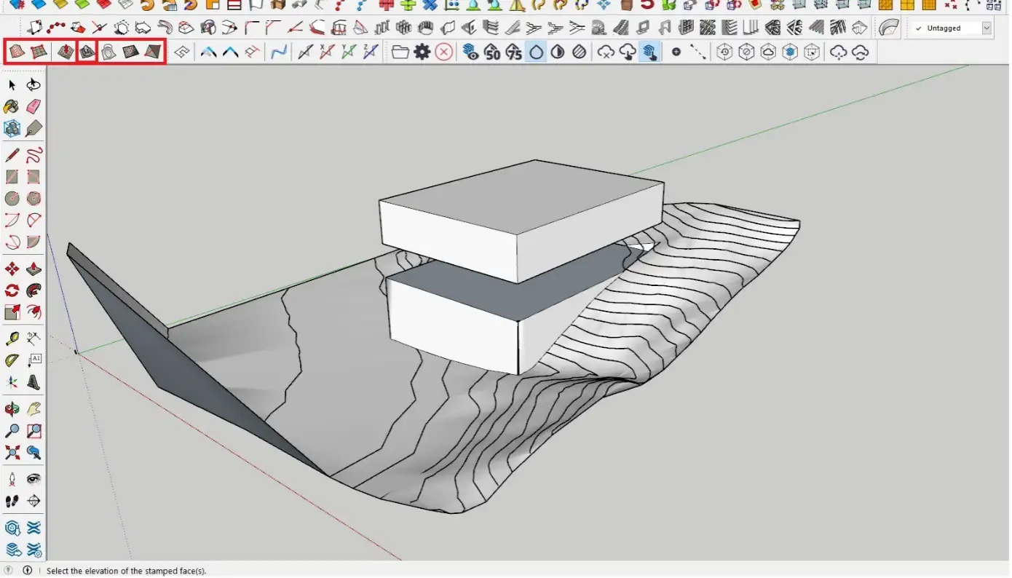Select the Smoove sandbox tool
Image resolution: width=1012 pixels, height=578 pixels.
pyautogui.click(x=64, y=52)
